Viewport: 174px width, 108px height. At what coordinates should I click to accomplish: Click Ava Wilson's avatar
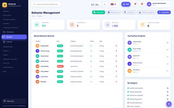[129, 71]
